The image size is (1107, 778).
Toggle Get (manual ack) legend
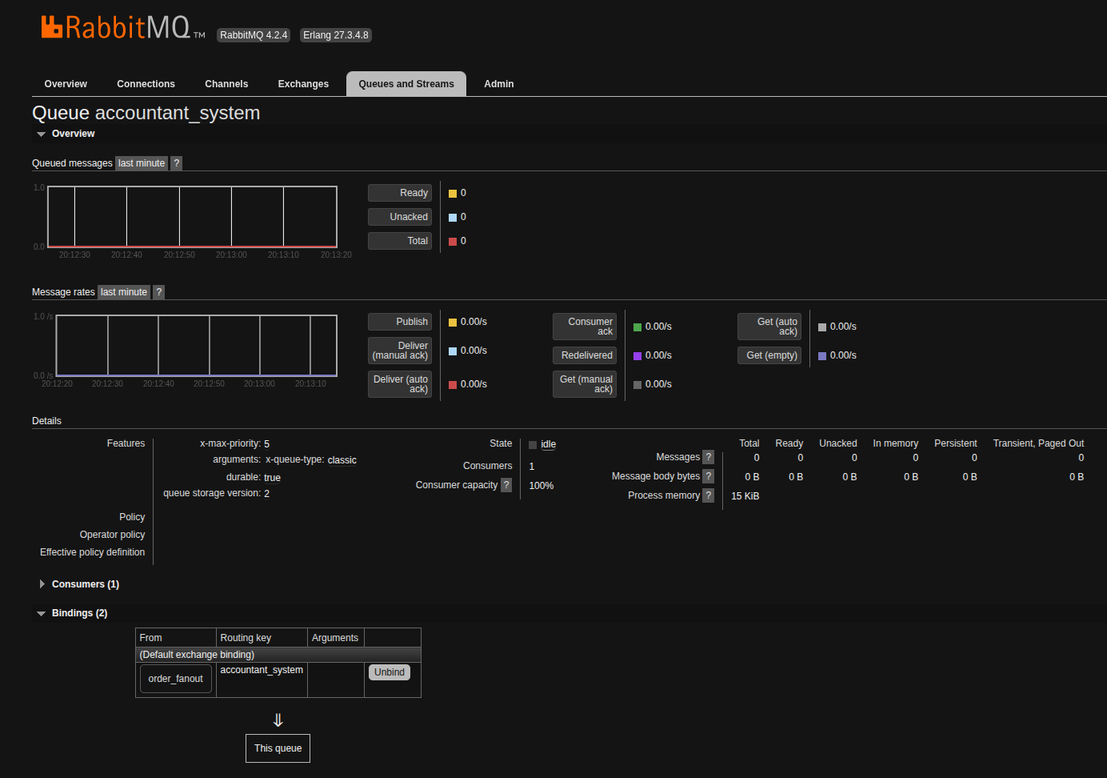[585, 384]
